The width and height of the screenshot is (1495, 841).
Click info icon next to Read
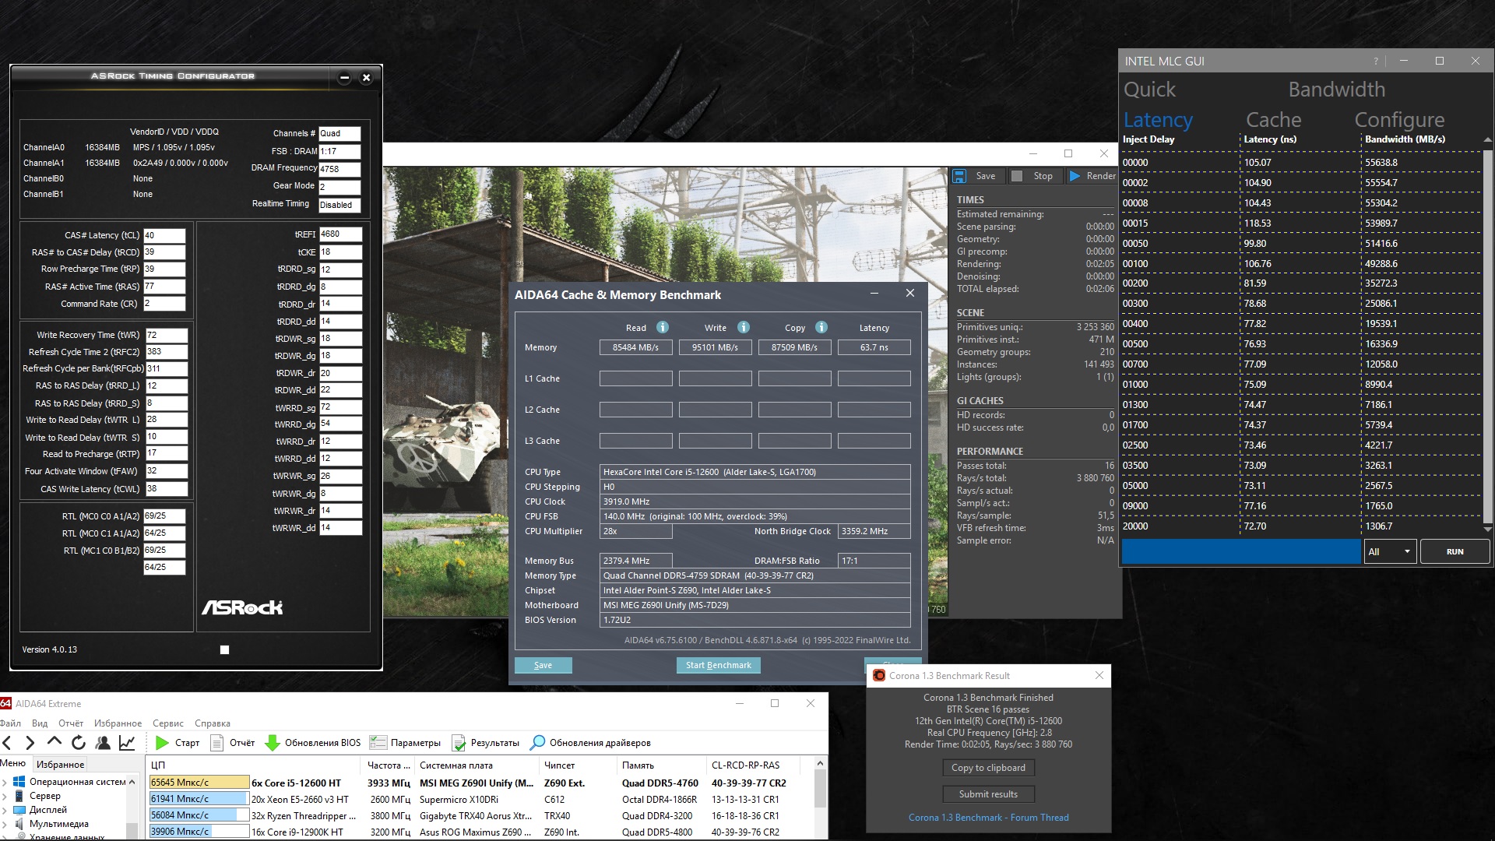(663, 328)
